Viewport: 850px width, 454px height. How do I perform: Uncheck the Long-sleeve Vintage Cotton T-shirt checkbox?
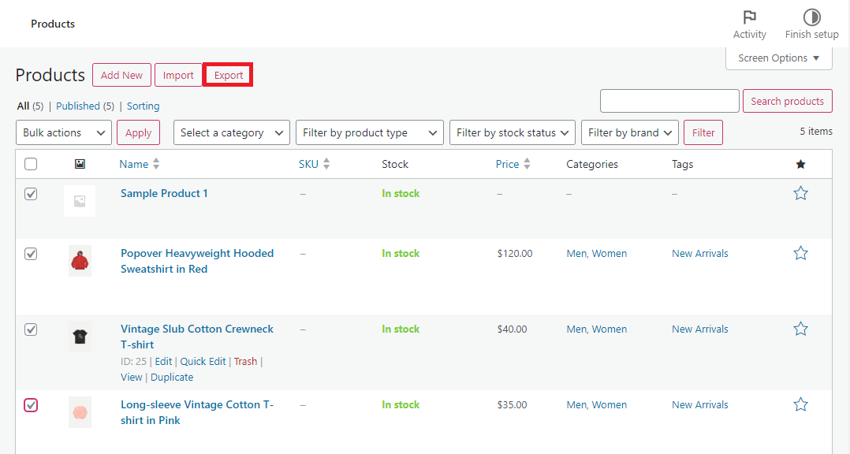click(x=31, y=404)
